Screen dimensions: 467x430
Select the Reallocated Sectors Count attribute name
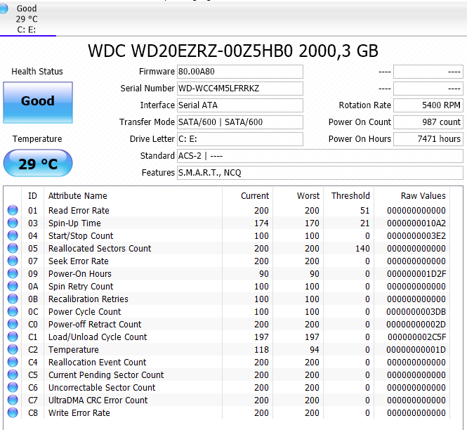tap(100, 248)
